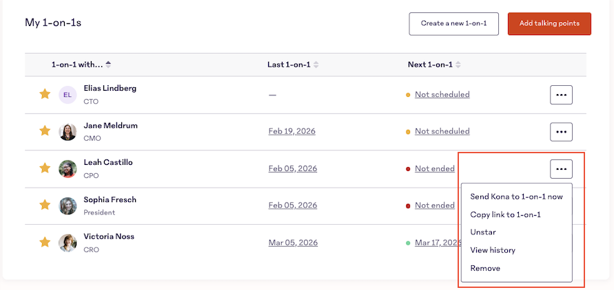
Task: Click the EL initials avatar
Action: coord(68,95)
